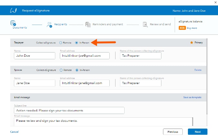
Task: Click the eSignature logo icon in header
Action: (x=13, y=10)
